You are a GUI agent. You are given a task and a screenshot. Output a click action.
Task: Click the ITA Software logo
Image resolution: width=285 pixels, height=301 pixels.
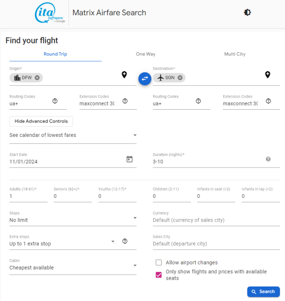[x=50, y=13]
